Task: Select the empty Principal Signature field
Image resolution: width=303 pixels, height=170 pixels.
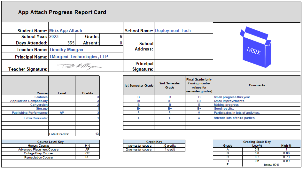Action: (x=183, y=66)
